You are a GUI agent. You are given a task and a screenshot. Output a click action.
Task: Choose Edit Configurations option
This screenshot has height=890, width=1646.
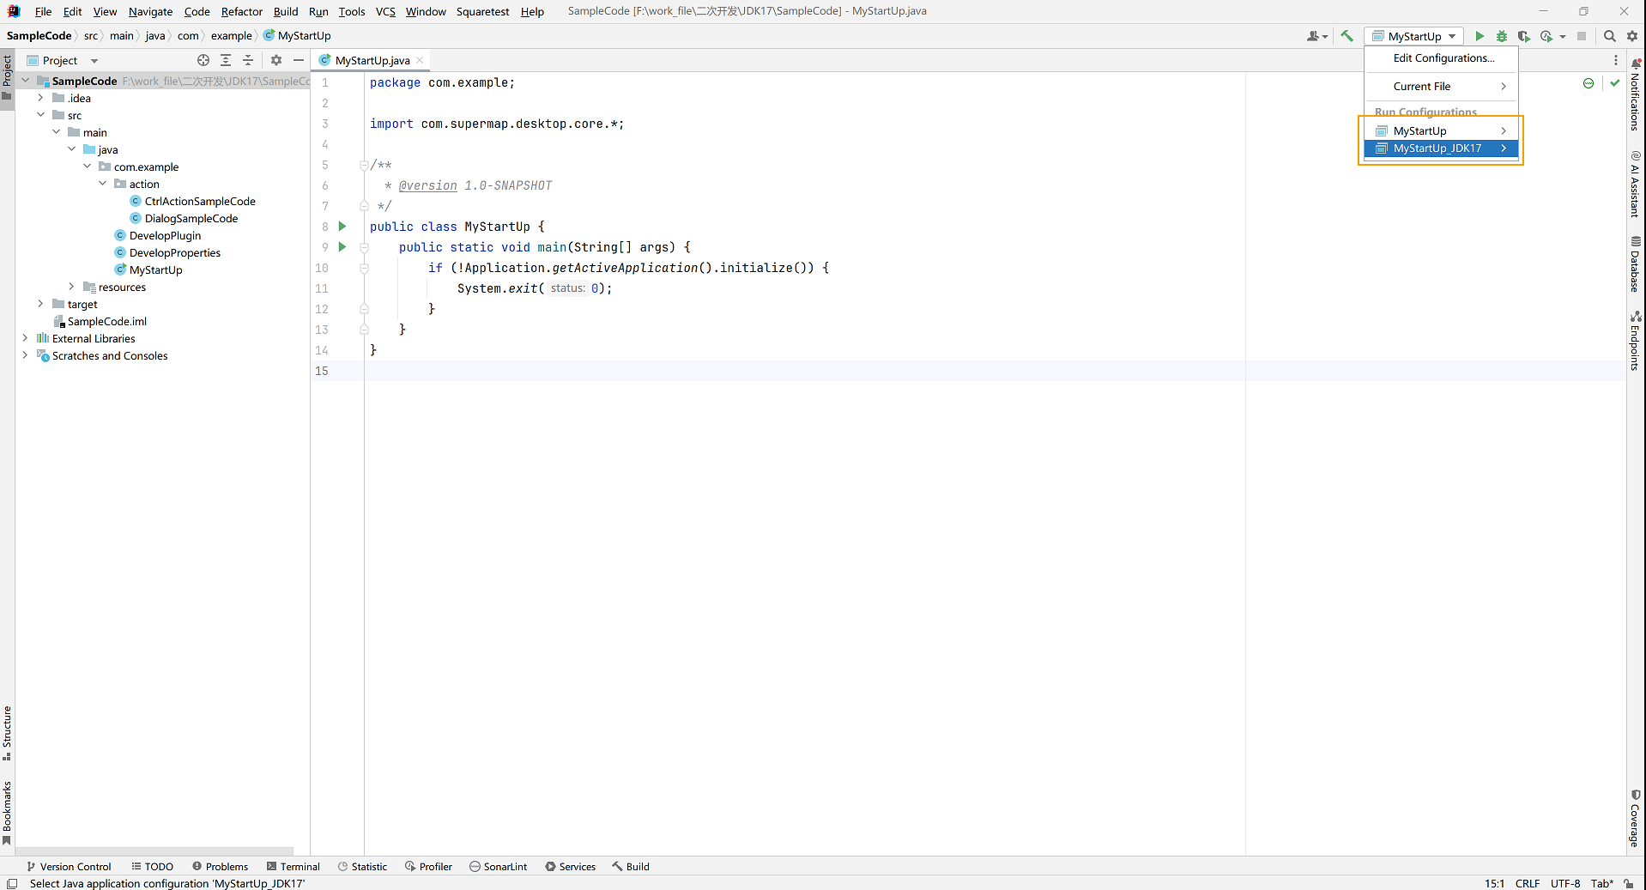pyautogui.click(x=1443, y=58)
